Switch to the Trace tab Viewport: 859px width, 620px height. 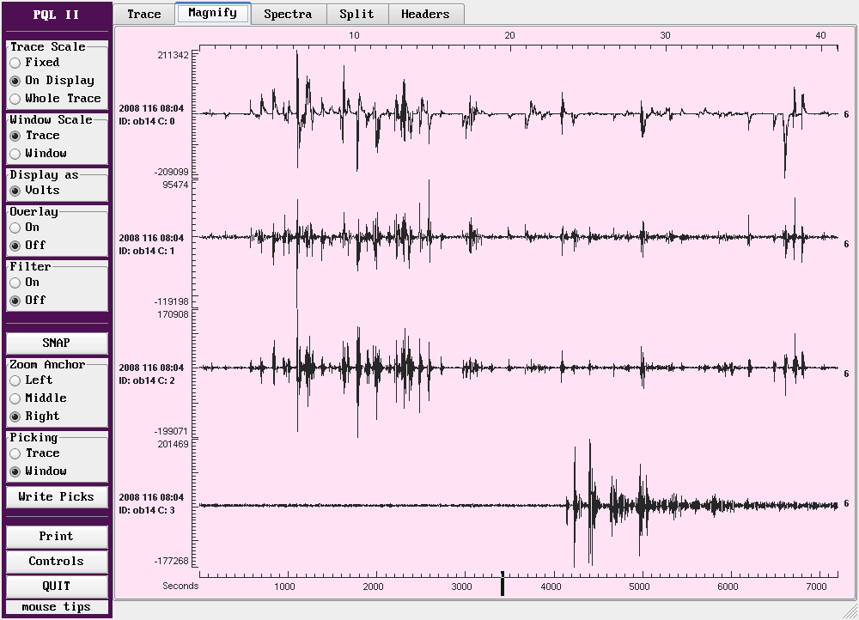tap(143, 14)
